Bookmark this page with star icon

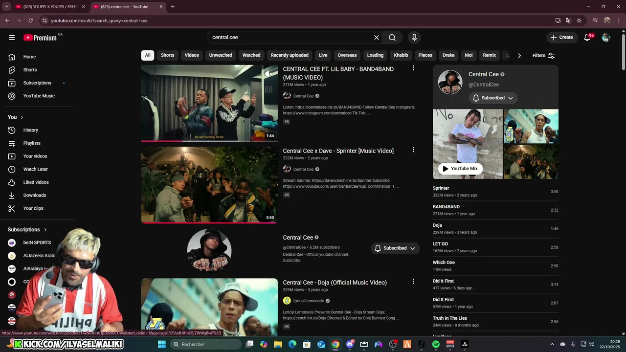tap(579, 21)
